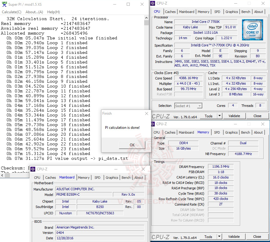This screenshot has height=242, width=270.
Task: Click the Super PI horizontal scrollbar left arrow
Action: point(2,175)
